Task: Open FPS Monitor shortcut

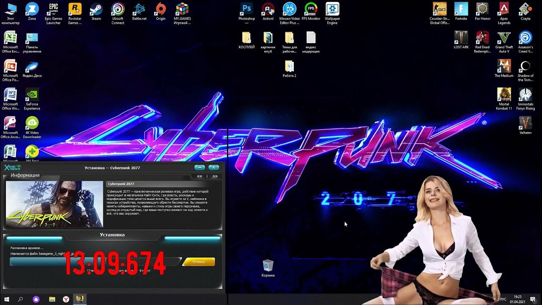Action: pos(311,12)
